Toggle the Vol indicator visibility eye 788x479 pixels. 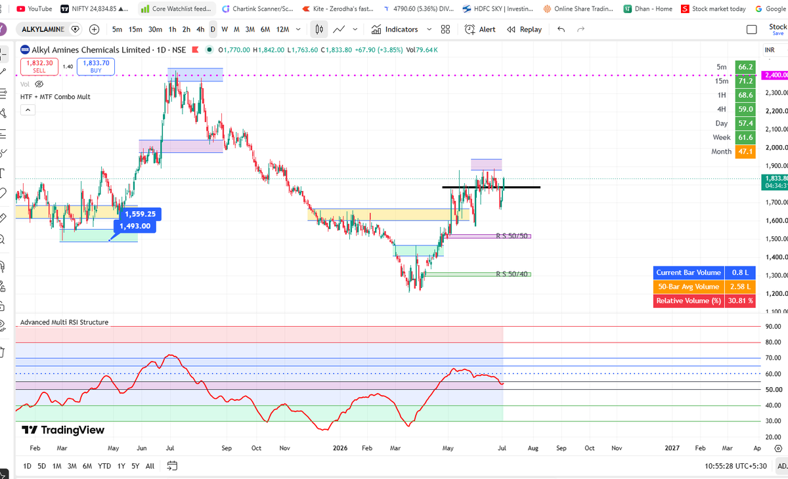[39, 84]
